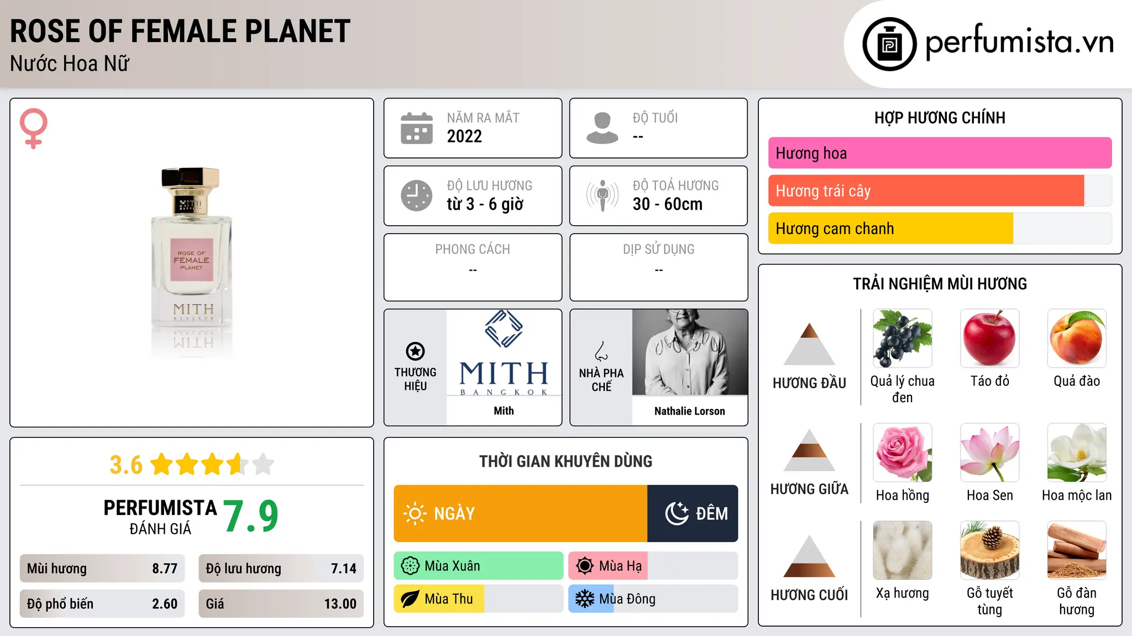This screenshot has height=636, width=1132.
Task: Click the Độ lưu hương 7.14 score box
Action: click(281, 569)
